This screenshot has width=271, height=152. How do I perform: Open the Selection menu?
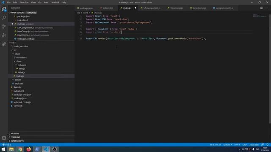pyautogui.click(x=24, y=3)
